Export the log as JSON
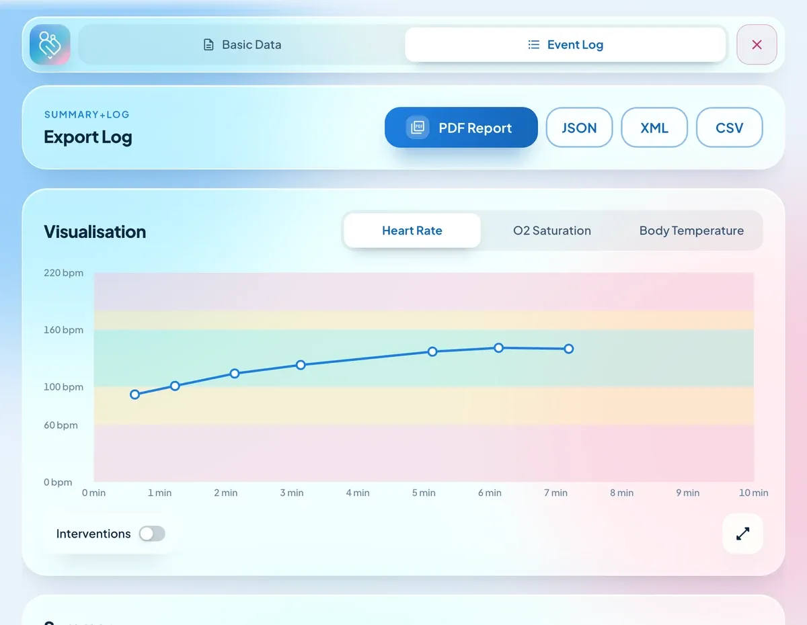Screen dimensions: 807x625 point(579,128)
